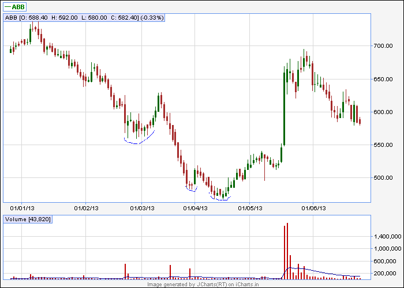Click the 600.00 price axis label
The image size is (404, 288).
(x=383, y=112)
